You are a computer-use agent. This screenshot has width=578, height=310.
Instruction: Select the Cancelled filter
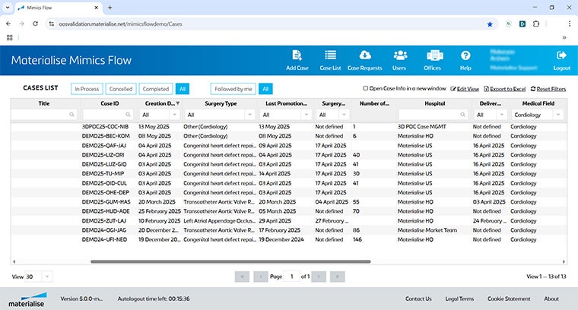121,89
